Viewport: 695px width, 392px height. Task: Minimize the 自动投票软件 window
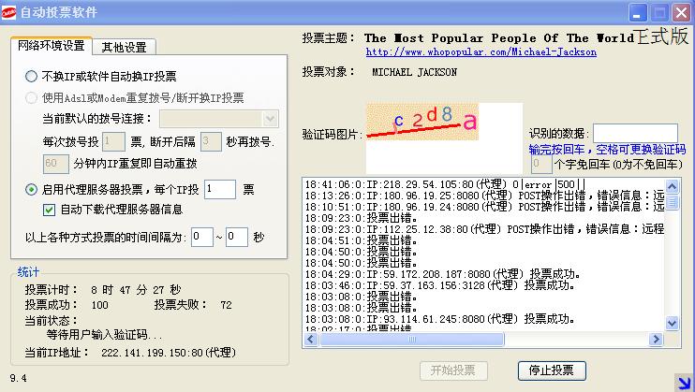click(637, 13)
